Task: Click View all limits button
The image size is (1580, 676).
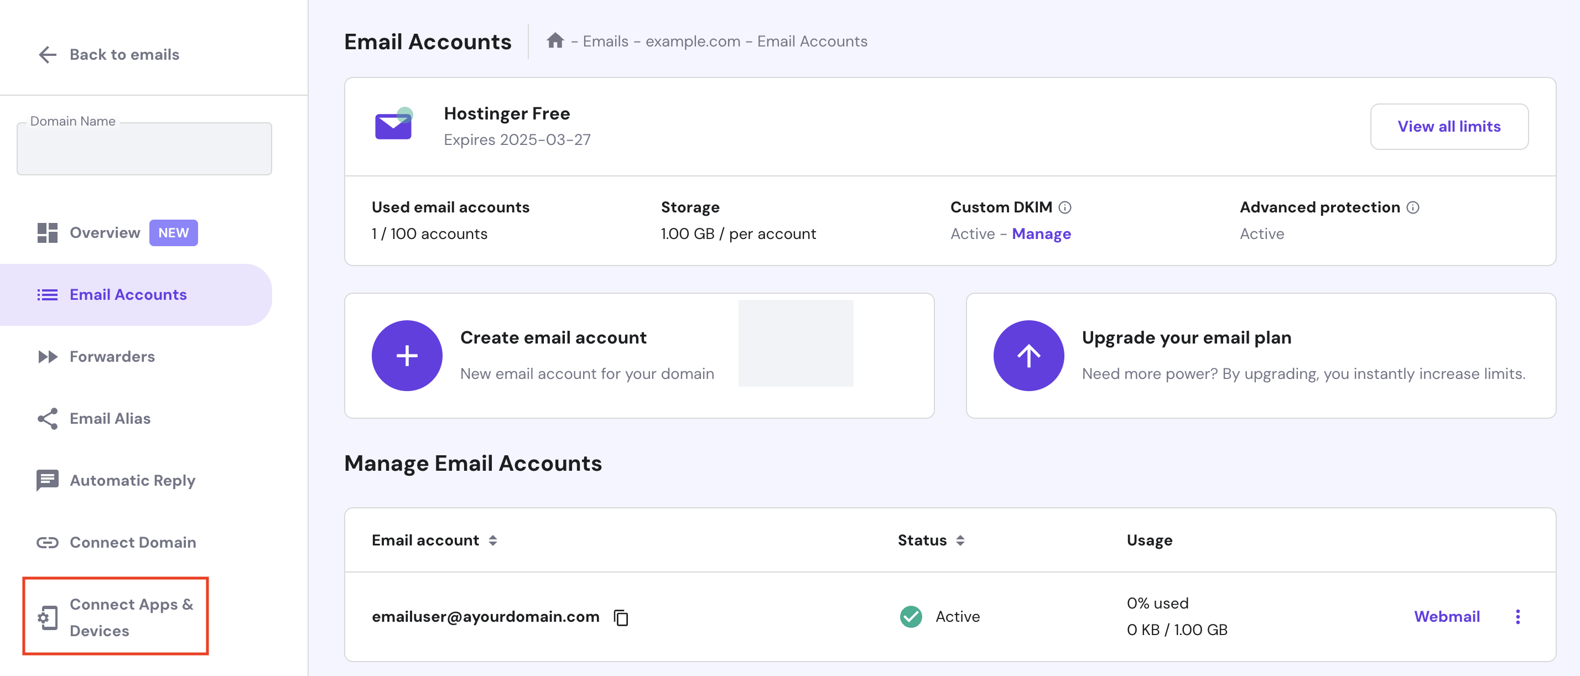Action: pos(1449,126)
